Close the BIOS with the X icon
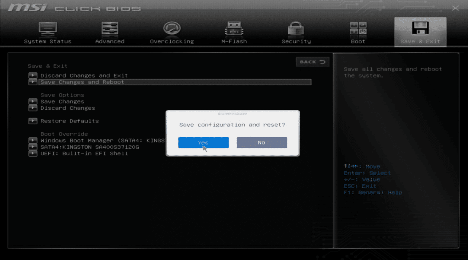 (455, 8)
